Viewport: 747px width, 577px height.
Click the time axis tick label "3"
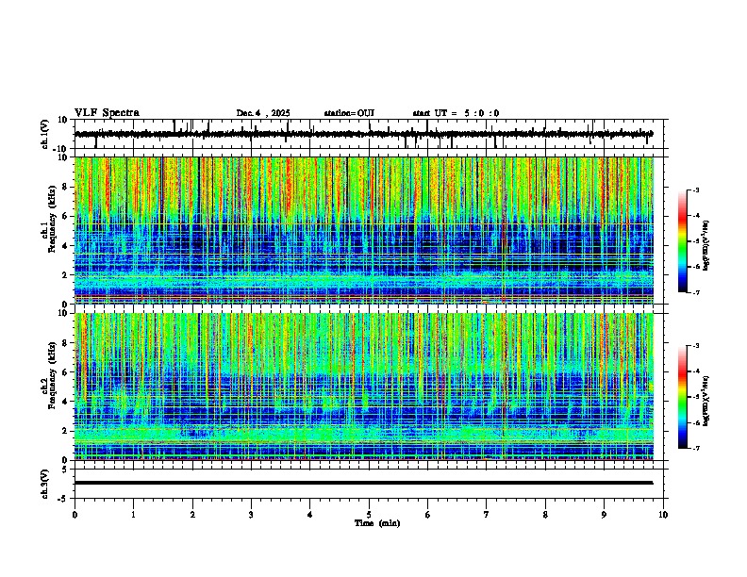[x=251, y=515]
